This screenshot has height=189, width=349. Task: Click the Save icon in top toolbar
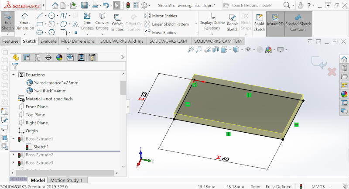(x=84, y=5)
